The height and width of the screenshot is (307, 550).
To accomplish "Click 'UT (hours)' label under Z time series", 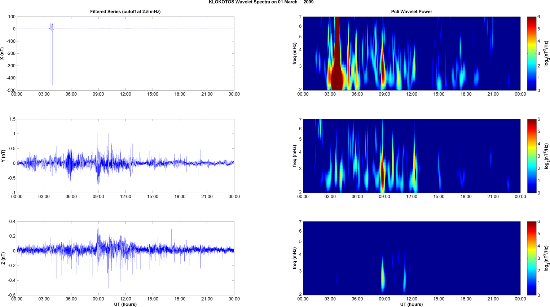I will [x=125, y=304].
